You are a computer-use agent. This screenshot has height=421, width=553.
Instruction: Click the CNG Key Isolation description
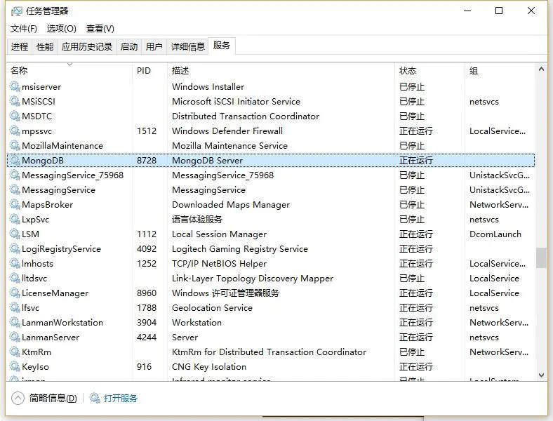coord(209,367)
